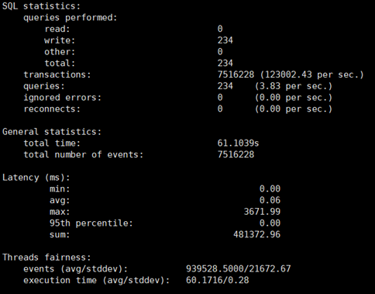Select the write count 234
This screenshot has width=375, height=294.
(225, 40)
